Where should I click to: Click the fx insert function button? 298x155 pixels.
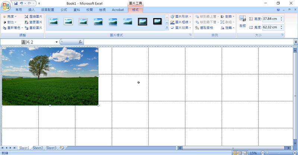80,42
